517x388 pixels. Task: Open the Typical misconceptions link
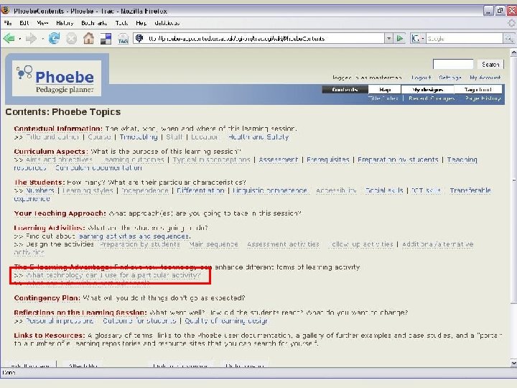(212, 160)
